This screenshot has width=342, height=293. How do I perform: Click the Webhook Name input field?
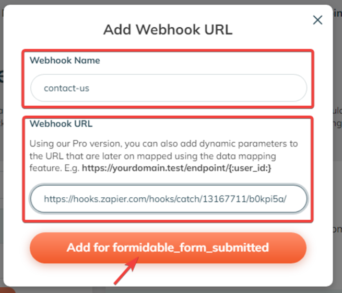(x=168, y=88)
